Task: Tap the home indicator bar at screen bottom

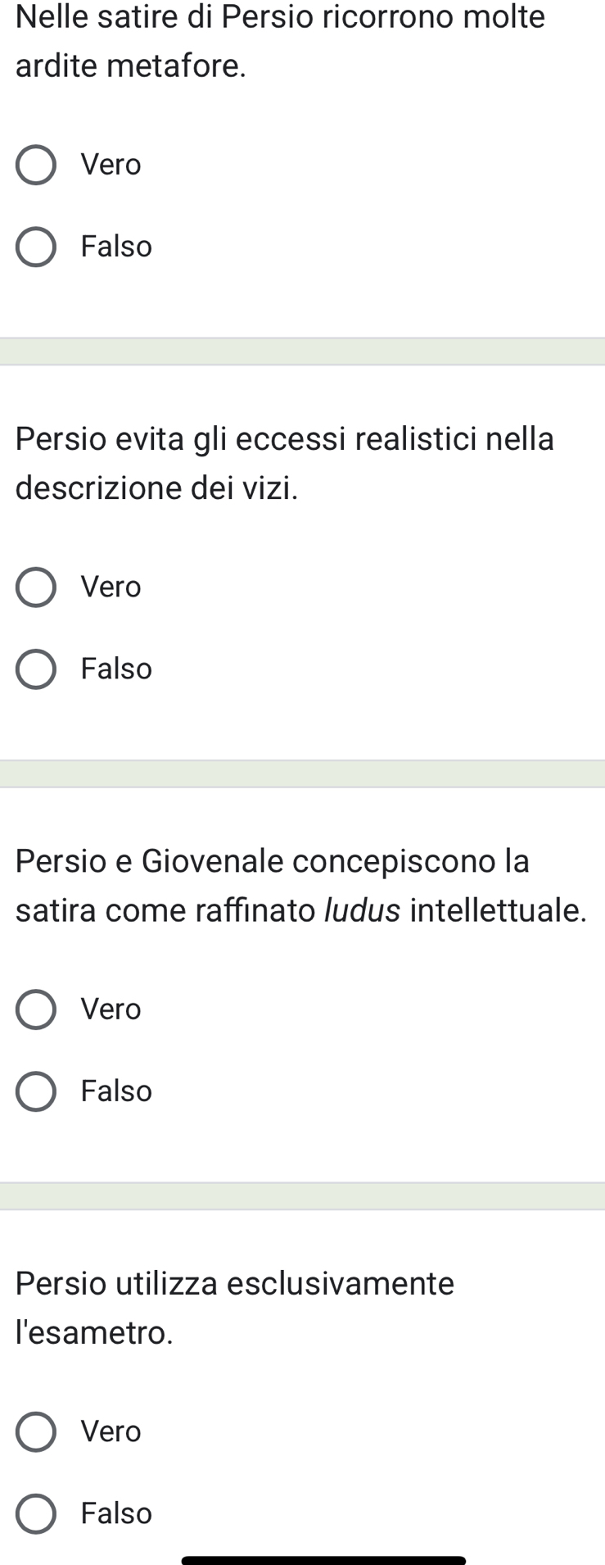Action: pos(323,1559)
